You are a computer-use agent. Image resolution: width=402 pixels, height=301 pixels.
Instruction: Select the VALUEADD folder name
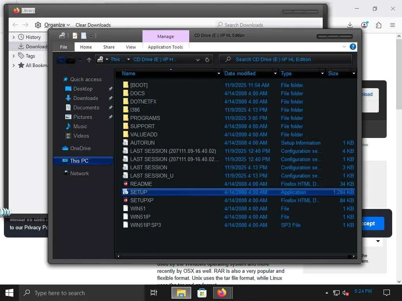click(x=144, y=134)
